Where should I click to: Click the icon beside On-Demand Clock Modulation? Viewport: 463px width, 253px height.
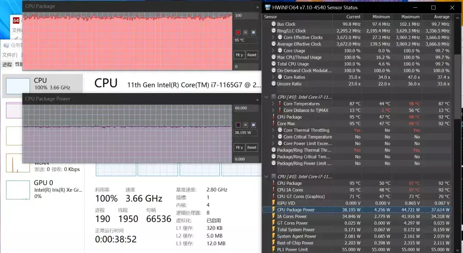point(274,70)
